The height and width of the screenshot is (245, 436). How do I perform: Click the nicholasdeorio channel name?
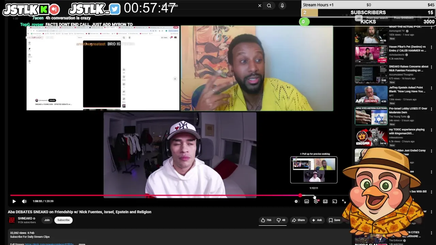[x=396, y=55]
